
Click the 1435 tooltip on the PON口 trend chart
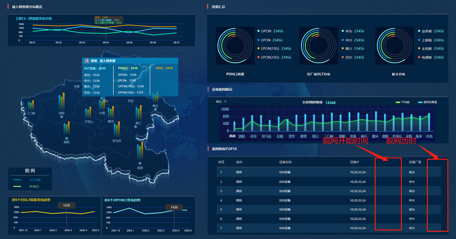coord(174,207)
